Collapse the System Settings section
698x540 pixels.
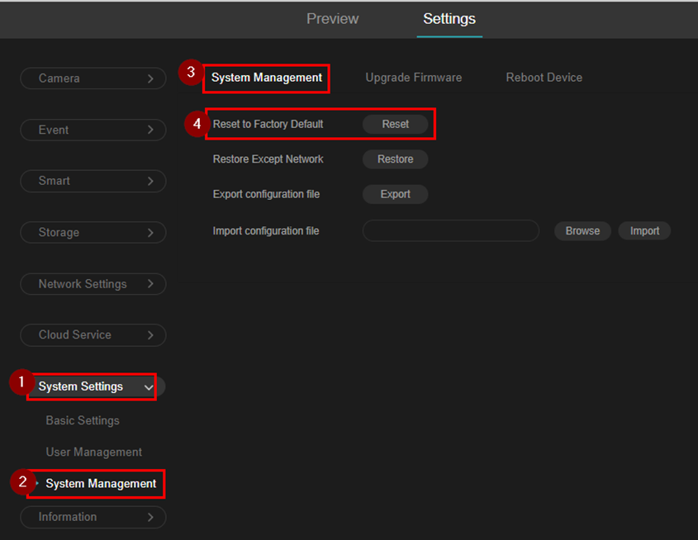93,386
